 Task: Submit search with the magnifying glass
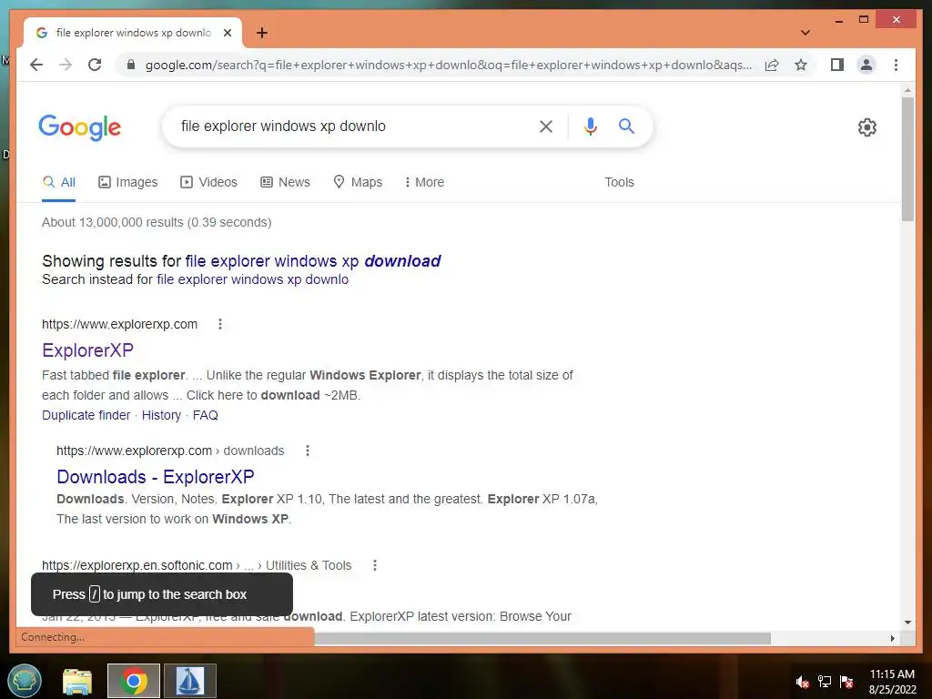tap(626, 126)
